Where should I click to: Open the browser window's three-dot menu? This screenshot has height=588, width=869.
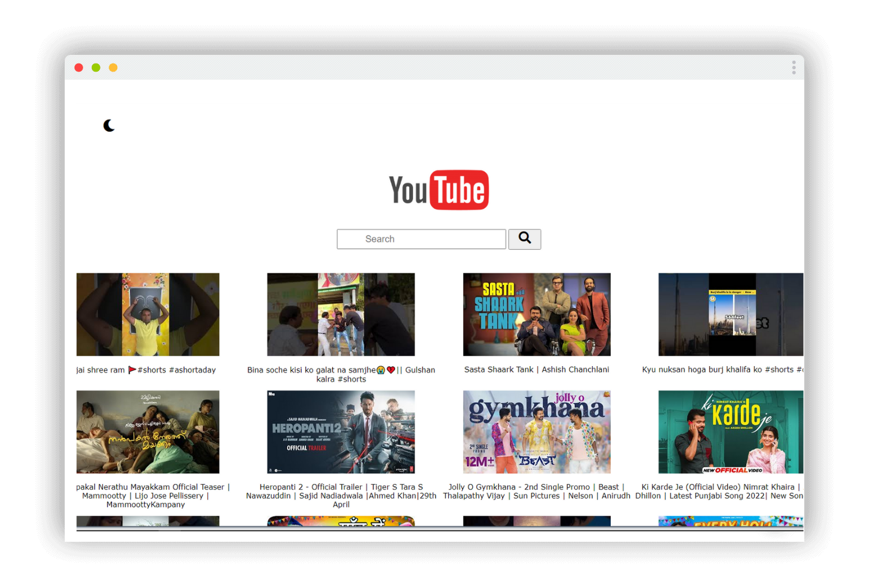pyautogui.click(x=794, y=68)
